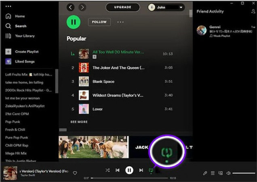Open artist more options dots

(120, 22)
